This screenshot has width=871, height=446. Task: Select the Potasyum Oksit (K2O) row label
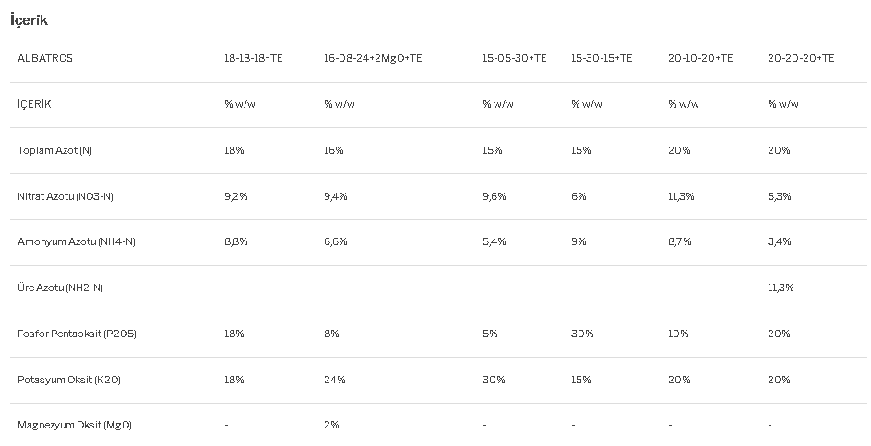tap(69, 380)
